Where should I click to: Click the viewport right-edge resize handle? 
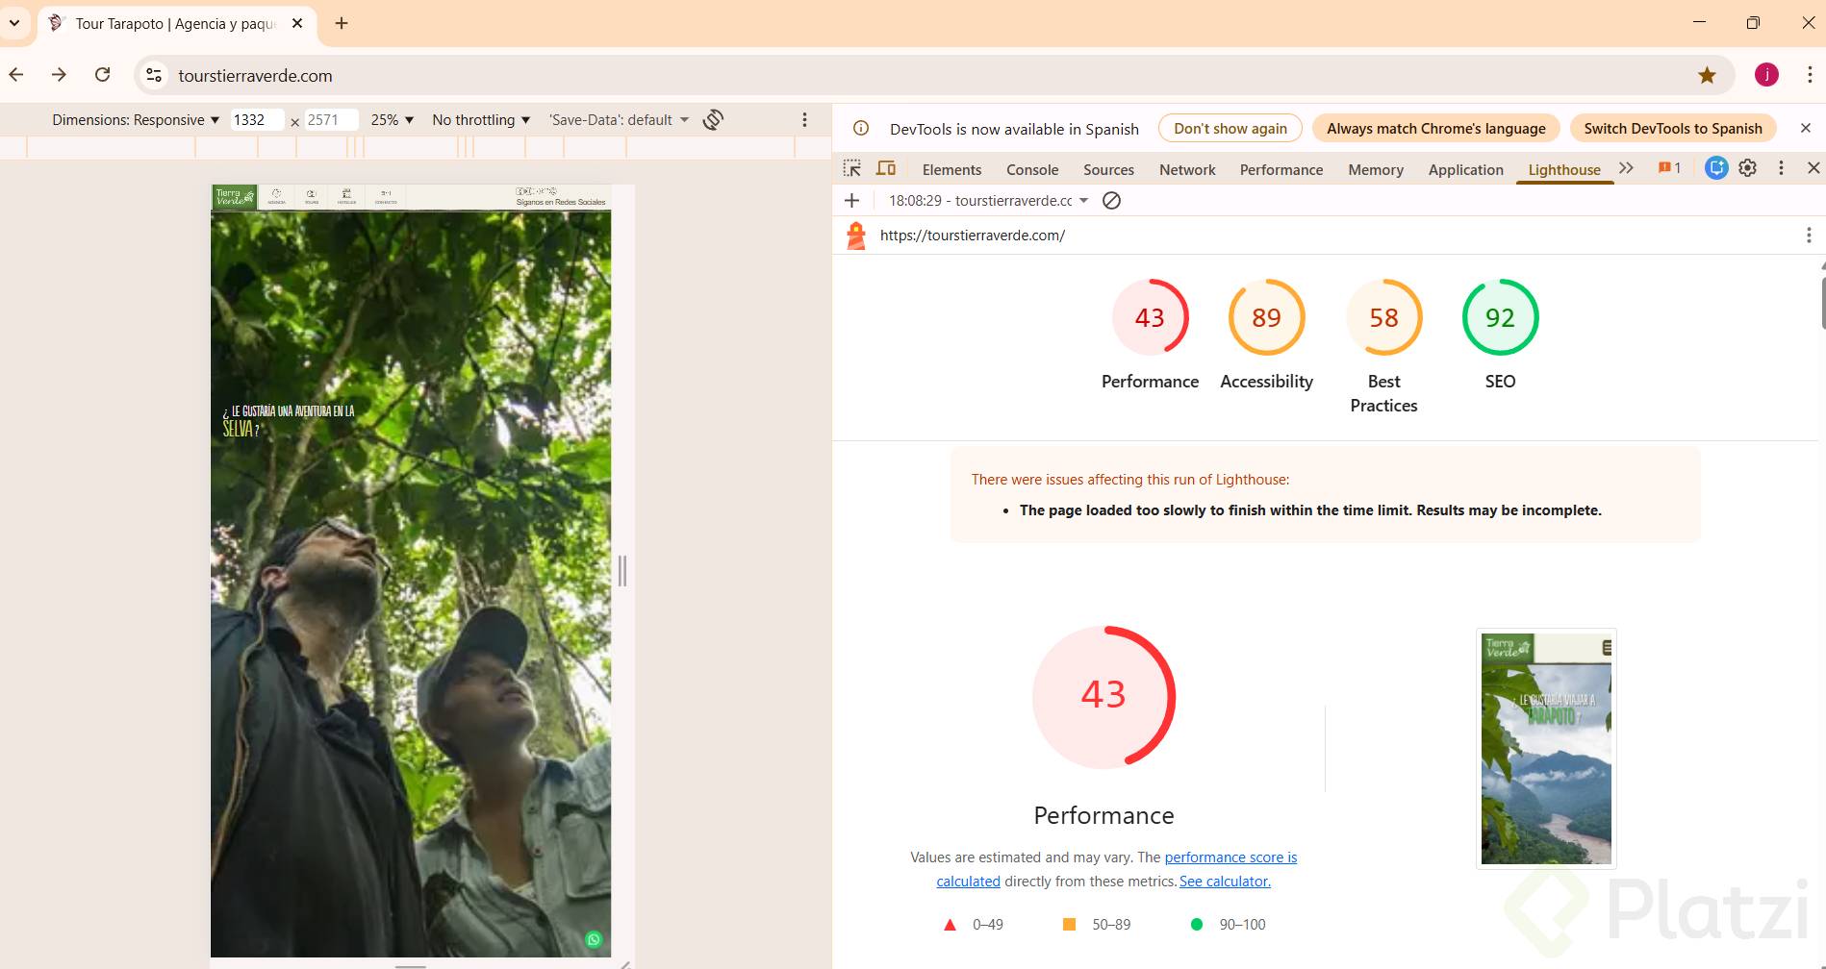622,571
